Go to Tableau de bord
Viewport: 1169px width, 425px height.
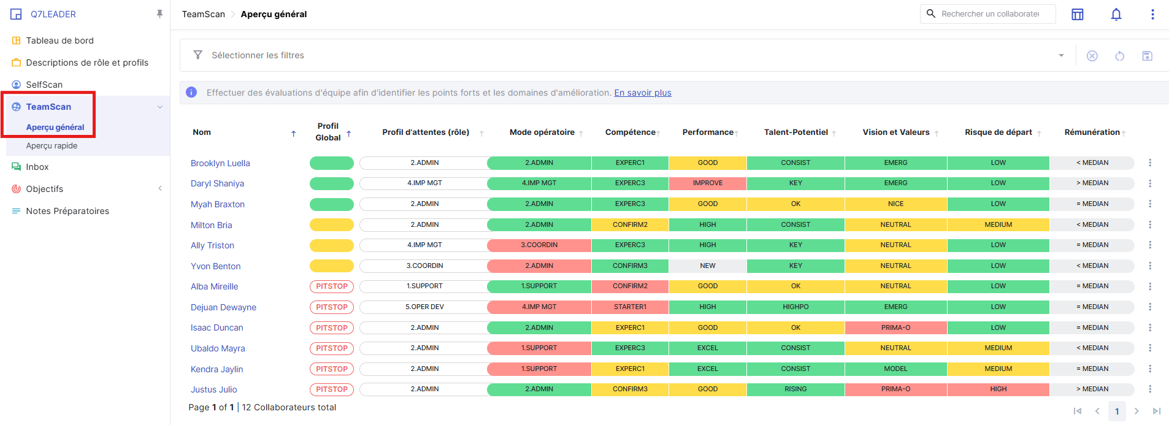[59, 40]
